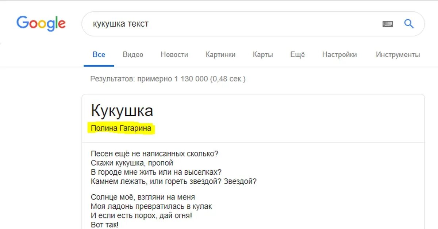
Task: Expand the 'Ещё' menu
Action: [x=297, y=55]
